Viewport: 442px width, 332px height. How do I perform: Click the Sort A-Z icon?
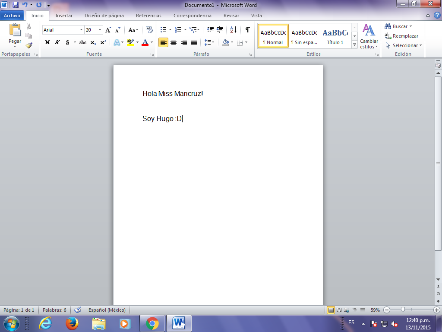(233, 30)
